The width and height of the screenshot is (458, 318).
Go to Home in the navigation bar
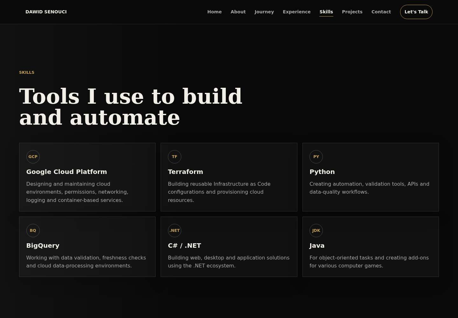point(214,12)
